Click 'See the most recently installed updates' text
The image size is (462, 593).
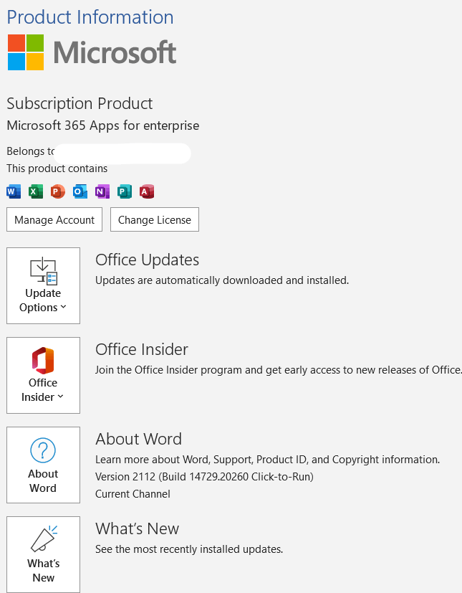point(189,549)
